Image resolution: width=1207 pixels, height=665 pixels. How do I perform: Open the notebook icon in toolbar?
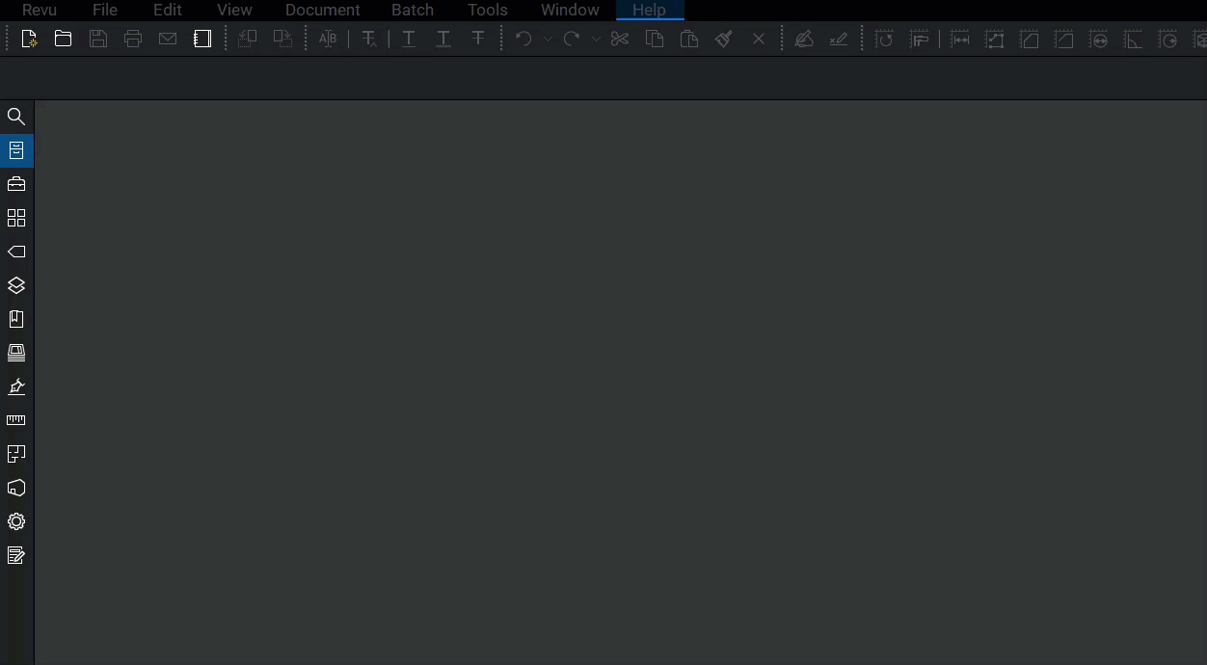(x=202, y=40)
